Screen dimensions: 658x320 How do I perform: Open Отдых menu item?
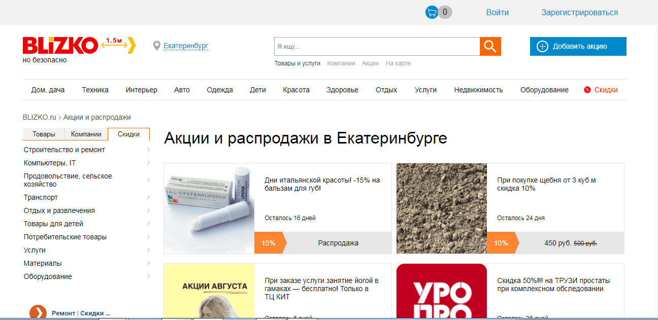point(386,90)
